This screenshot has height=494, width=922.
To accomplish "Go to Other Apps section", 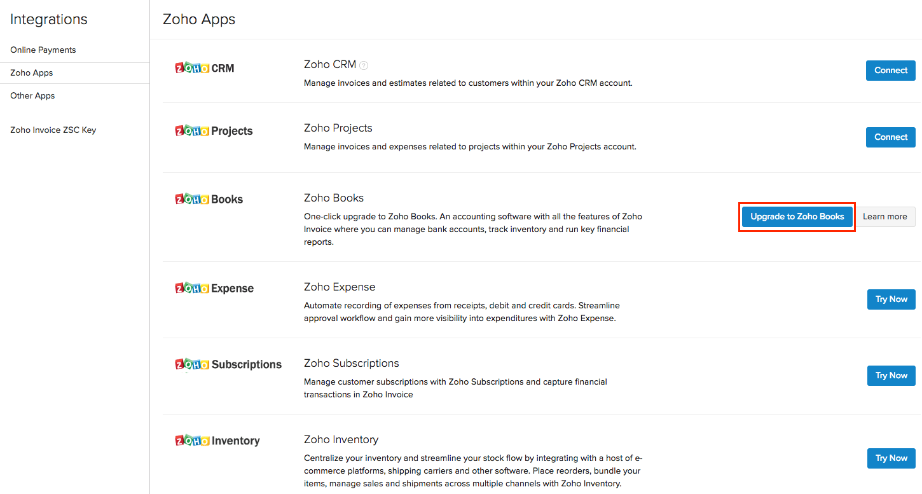I will click(32, 95).
